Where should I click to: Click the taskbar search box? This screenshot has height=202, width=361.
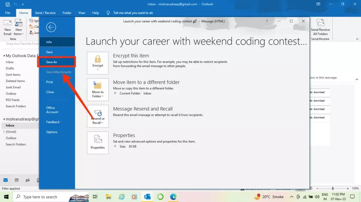[x=51, y=197]
